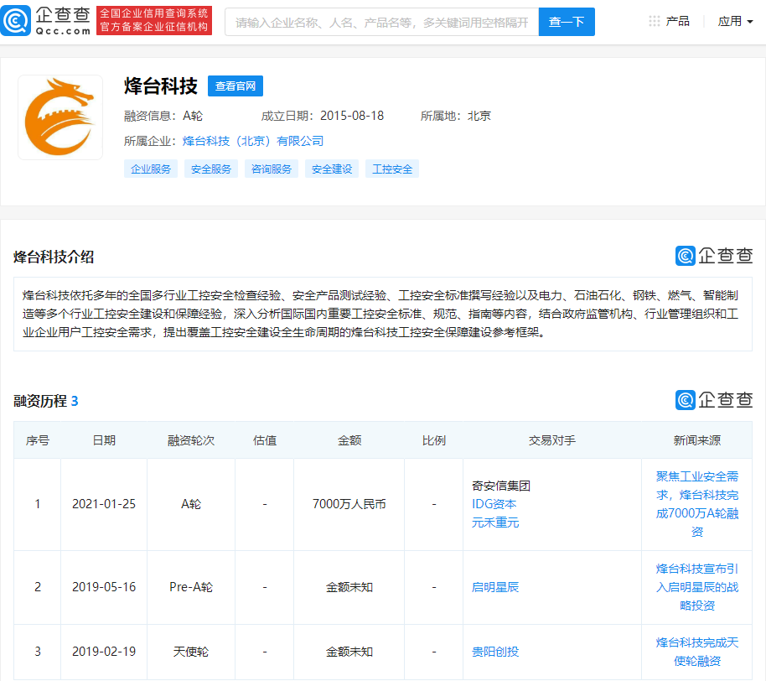766x681 pixels.
Task: Select the 估值 column header
Action: click(265, 440)
